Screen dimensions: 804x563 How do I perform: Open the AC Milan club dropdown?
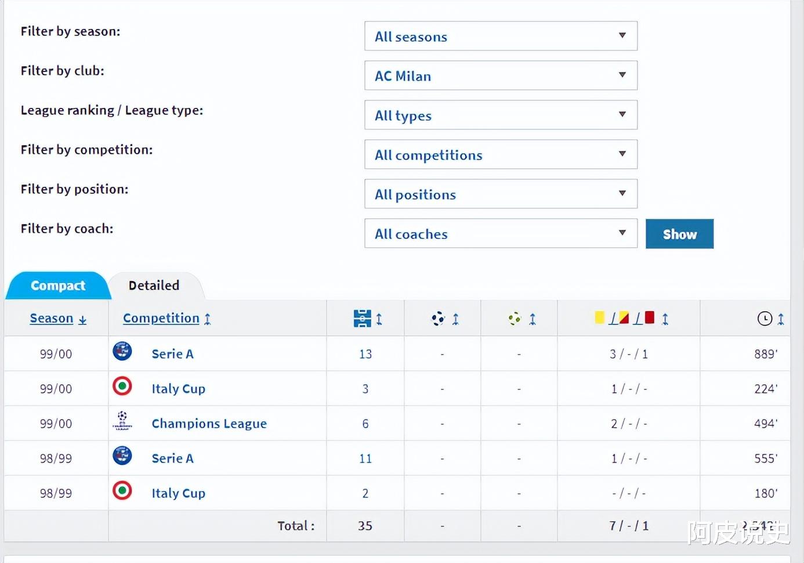click(501, 75)
